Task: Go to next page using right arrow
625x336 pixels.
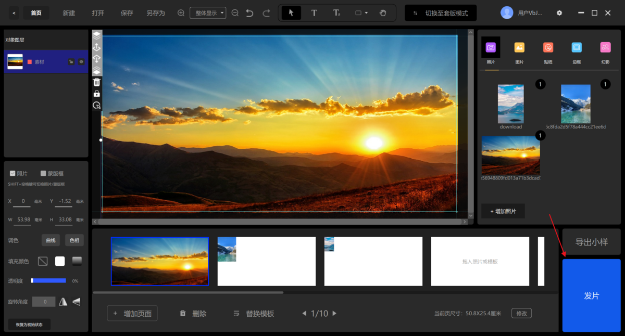Action: point(334,314)
